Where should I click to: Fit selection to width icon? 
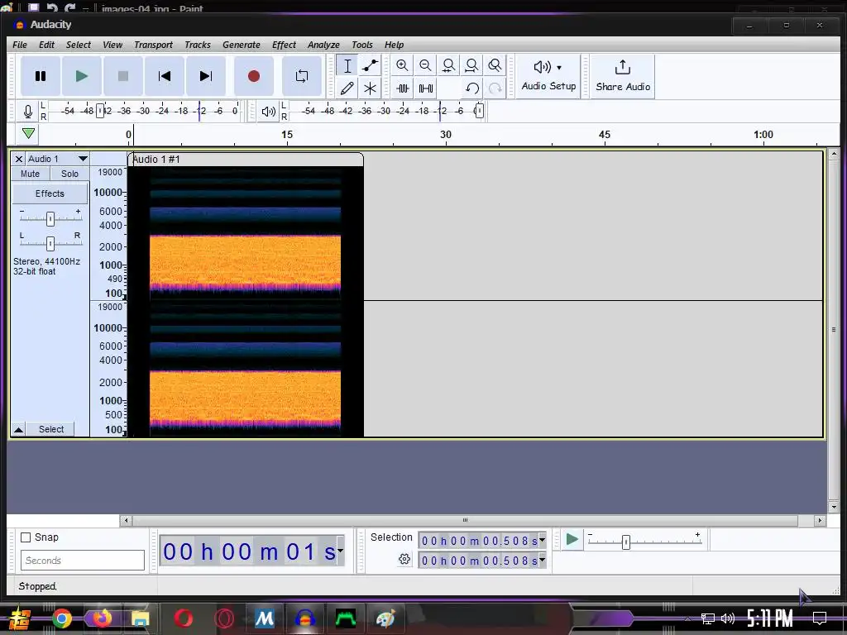[448, 66]
